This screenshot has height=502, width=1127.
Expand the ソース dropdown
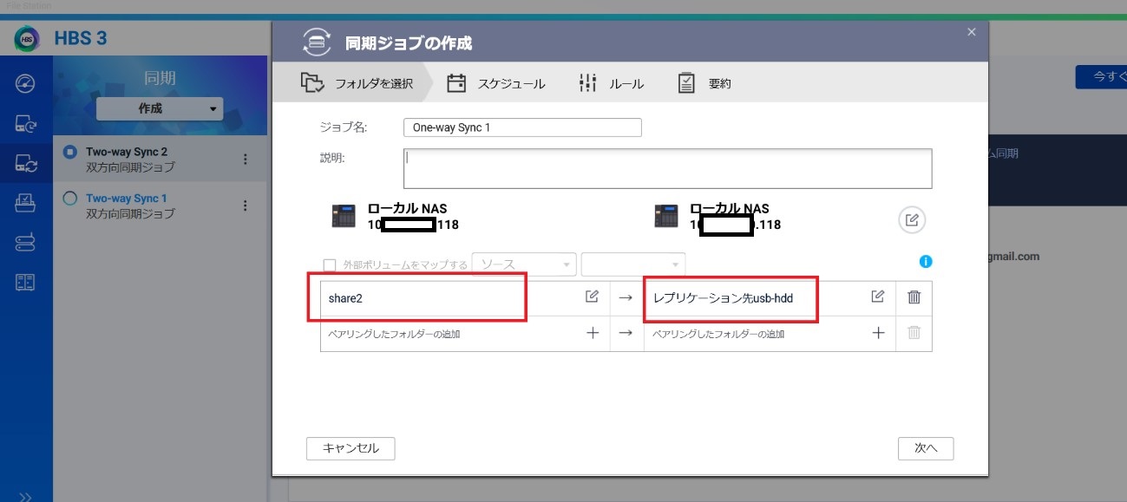tap(523, 264)
